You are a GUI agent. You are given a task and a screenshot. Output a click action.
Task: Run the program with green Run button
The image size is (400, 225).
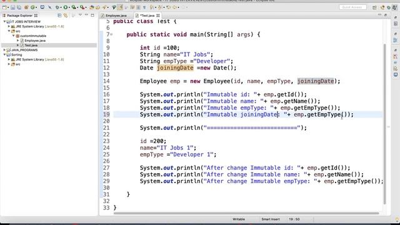pos(66,7)
